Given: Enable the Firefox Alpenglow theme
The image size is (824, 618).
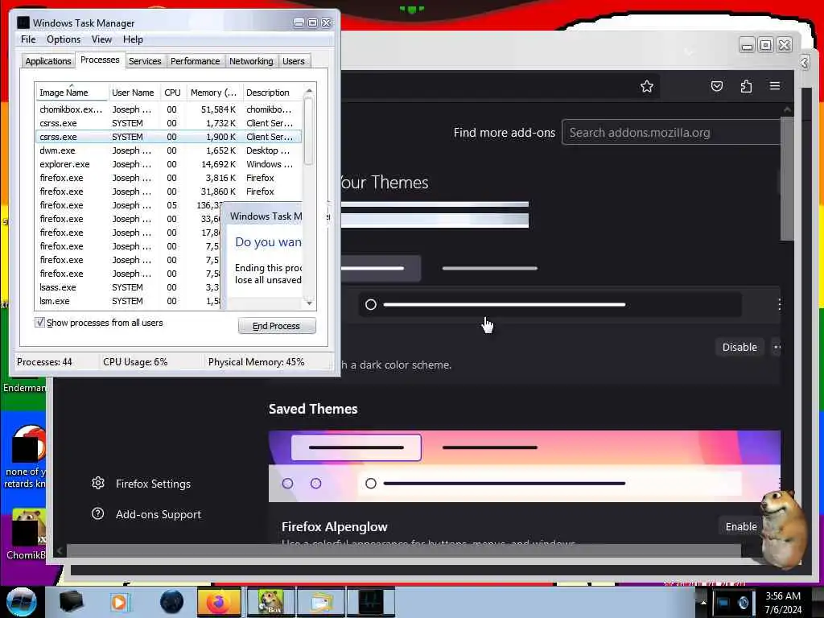Looking at the screenshot, I should [x=740, y=526].
